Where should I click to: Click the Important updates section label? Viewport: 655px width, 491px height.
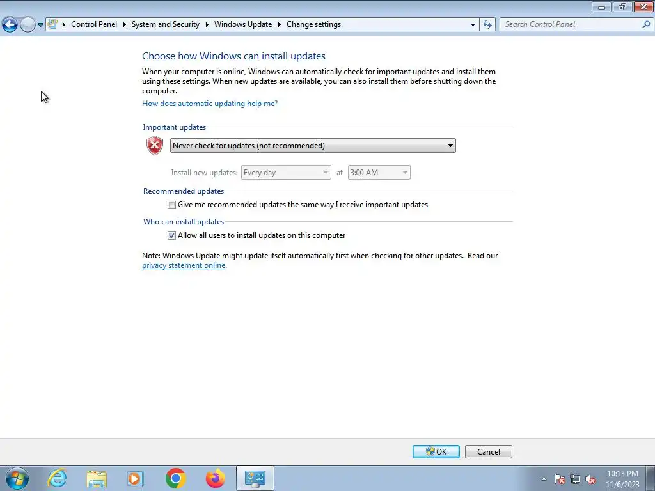point(174,127)
